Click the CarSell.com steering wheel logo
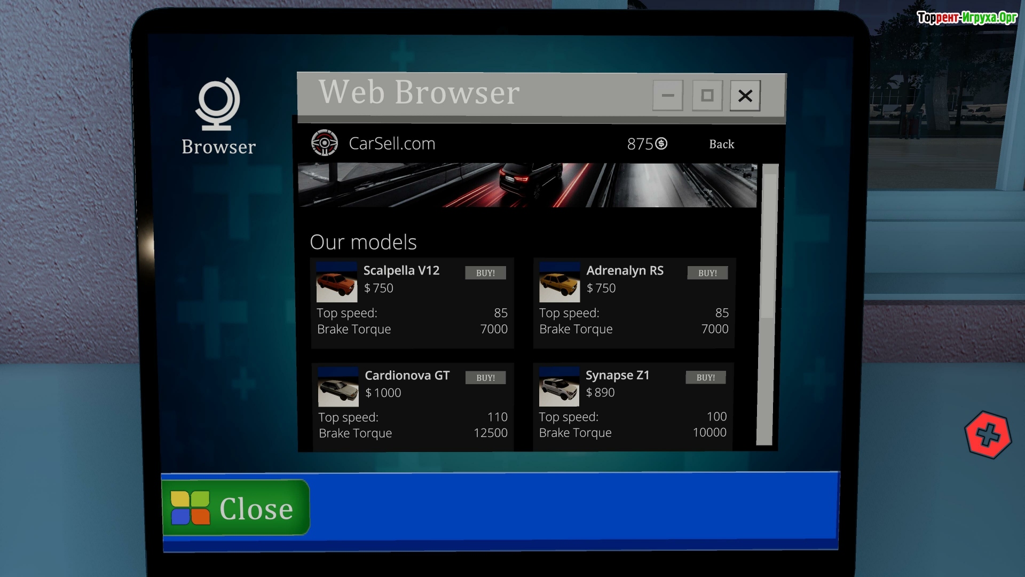This screenshot has height=577, width=1025. [325, 143]
